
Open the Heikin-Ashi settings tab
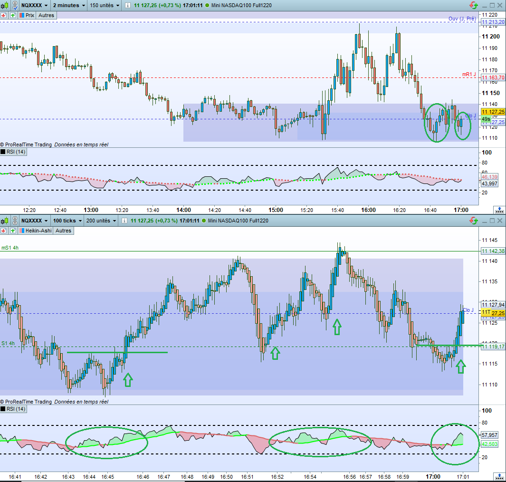(x=35, y=231)
